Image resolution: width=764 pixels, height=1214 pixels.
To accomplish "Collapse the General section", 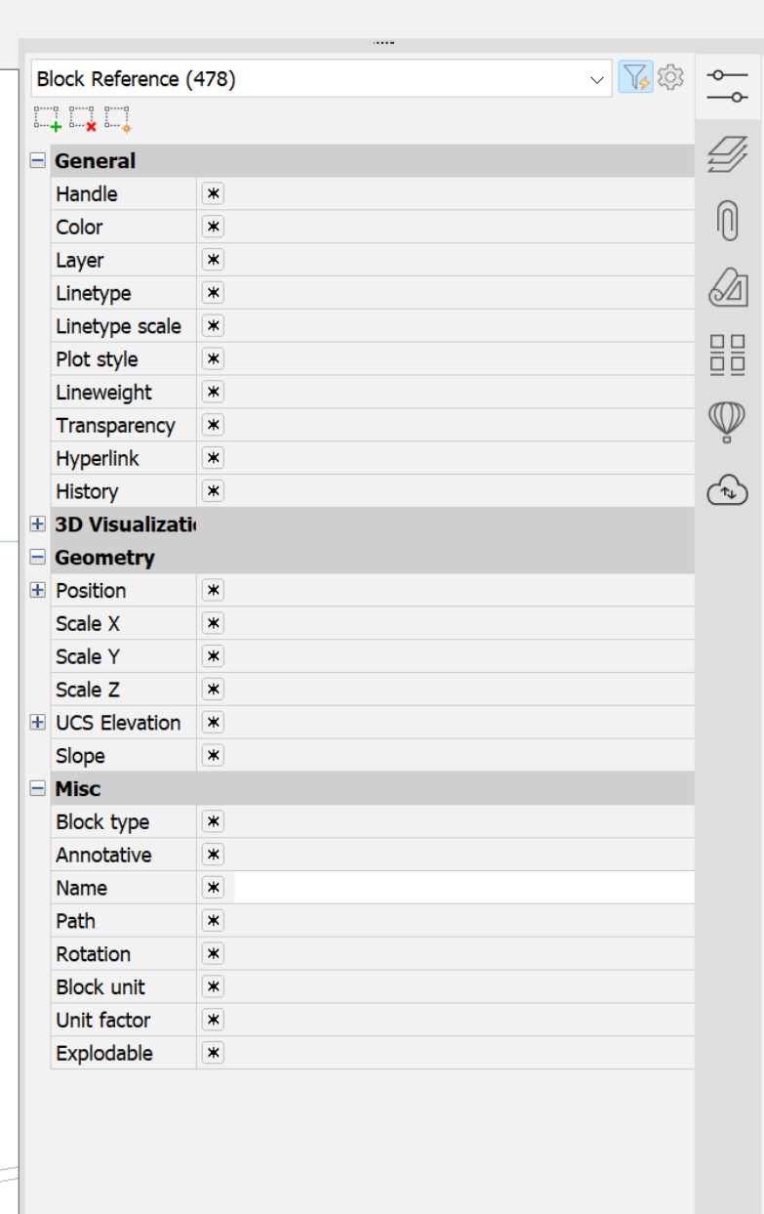I will 38,161.
